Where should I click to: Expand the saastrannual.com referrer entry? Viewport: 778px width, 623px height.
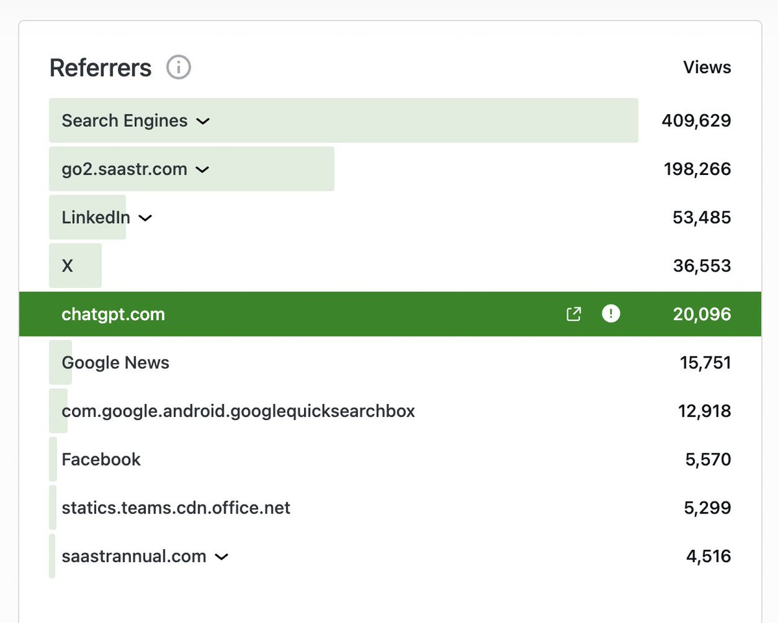221,556
